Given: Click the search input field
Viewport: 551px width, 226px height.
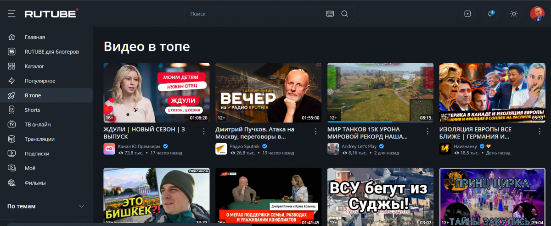Looking at the screenshot, I should click(x=255, y=14).
